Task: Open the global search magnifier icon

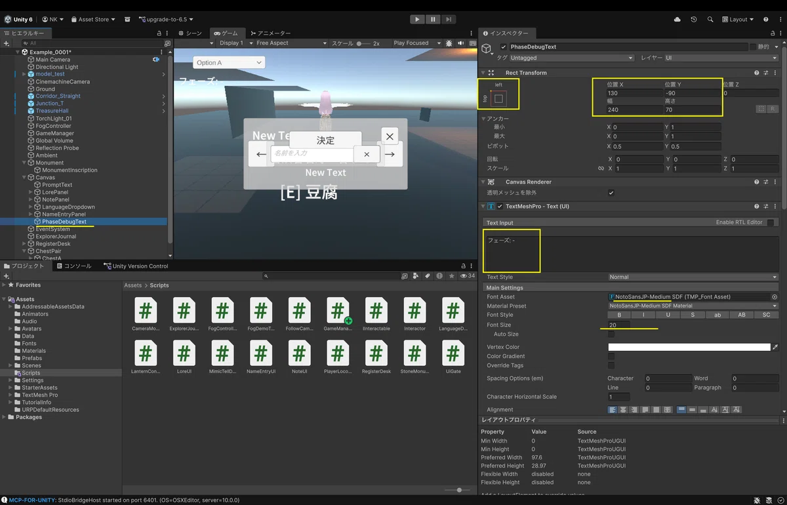Action: [x=710, y=20]
